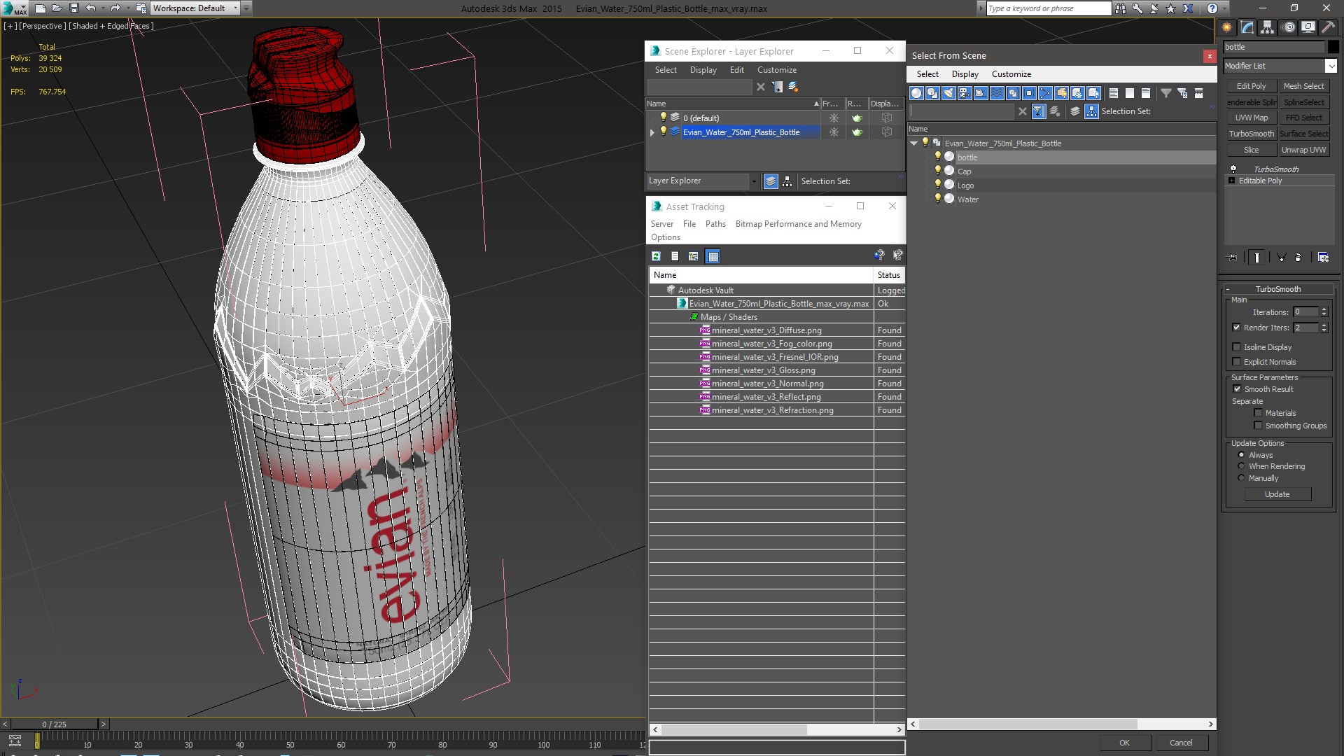Toggle Display Cameras filter in Select From Scene
The height and width of the screenshot is (756, 1344).
pyautogui.click(x=965, y=93)
